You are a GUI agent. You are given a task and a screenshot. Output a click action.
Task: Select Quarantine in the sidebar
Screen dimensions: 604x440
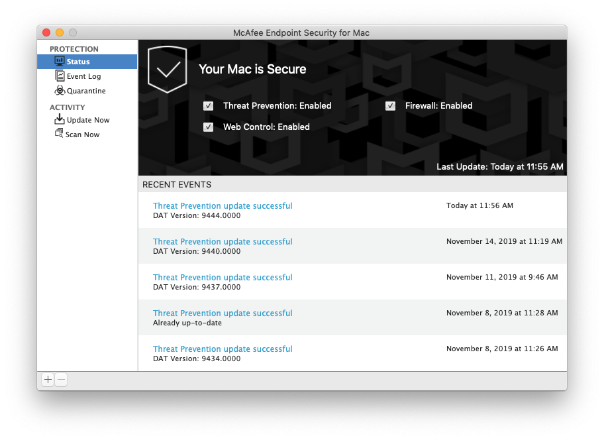click(x=86, y=91)
